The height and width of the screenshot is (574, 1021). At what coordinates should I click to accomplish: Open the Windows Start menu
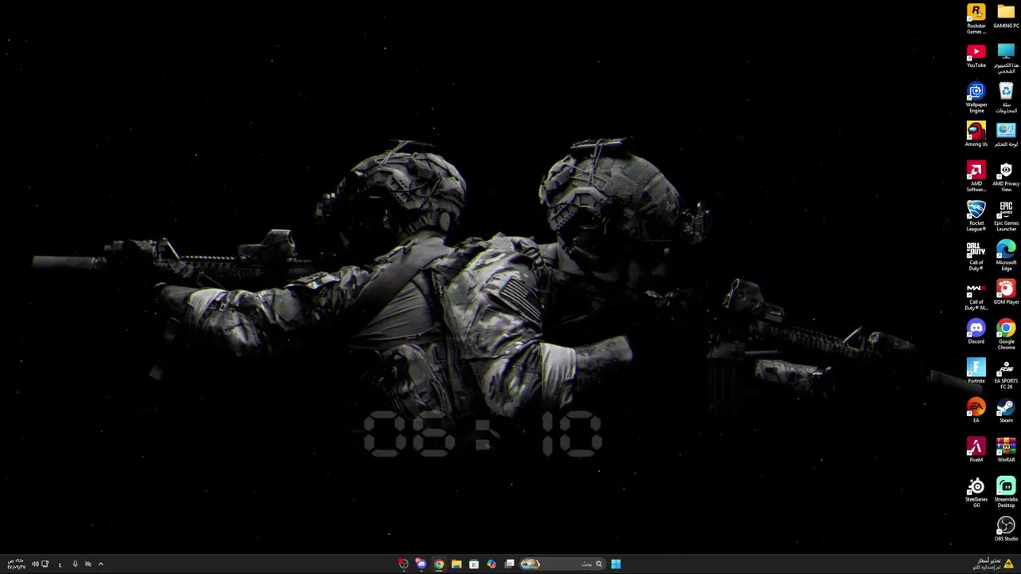coord(616,564)
